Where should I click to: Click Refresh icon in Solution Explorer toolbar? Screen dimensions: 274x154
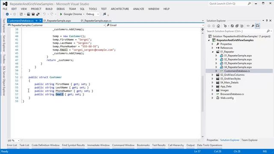pos(232,26)
